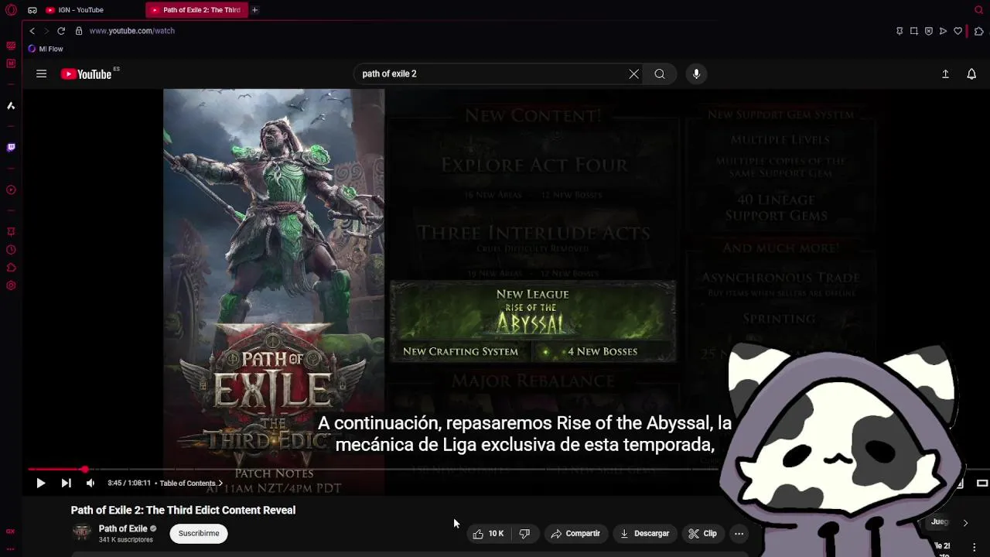
Task: Open extensions cube icon in sidebar
Action: click(11, 268)
